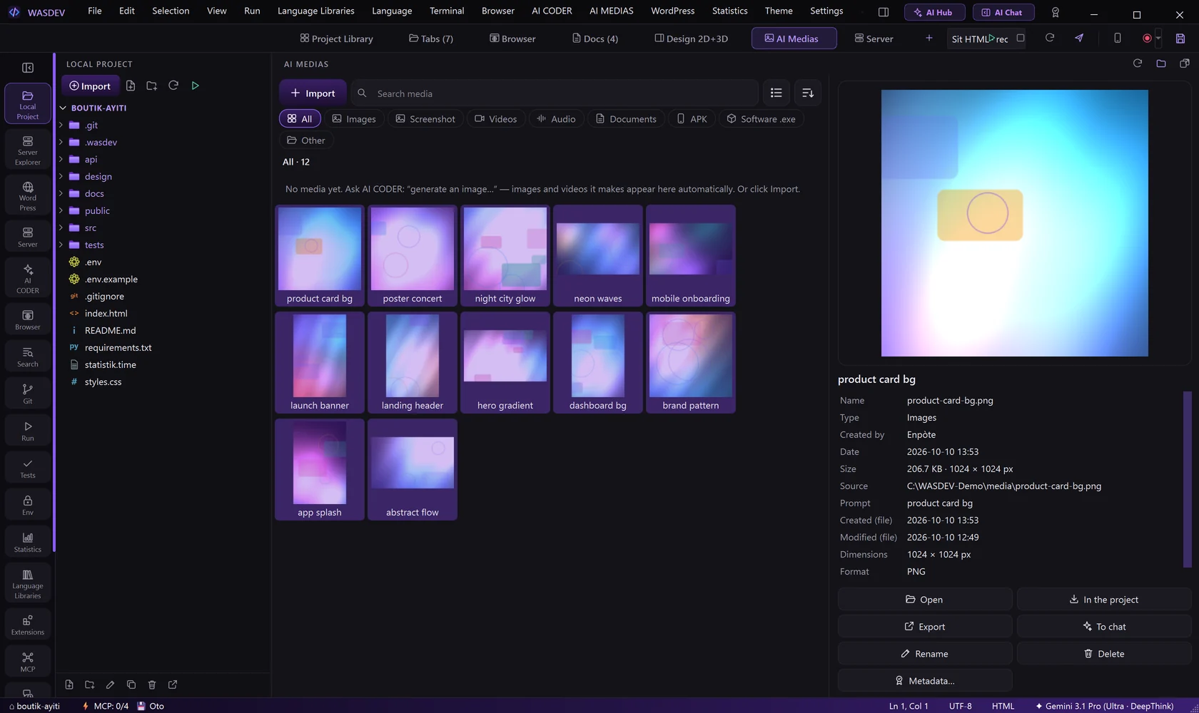Click the green run icon in Local Project header
The image size is (1199, 713).
point(195,86)
